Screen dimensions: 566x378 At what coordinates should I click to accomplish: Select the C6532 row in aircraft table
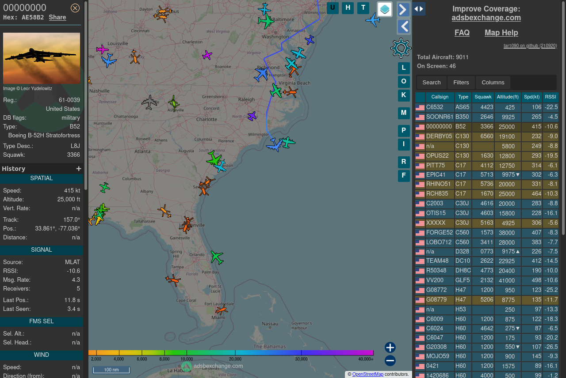pyautogui.click(x=487, y=107)
